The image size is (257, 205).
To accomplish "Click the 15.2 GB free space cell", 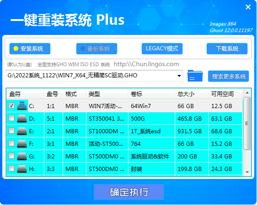I will tap(226, 144).
